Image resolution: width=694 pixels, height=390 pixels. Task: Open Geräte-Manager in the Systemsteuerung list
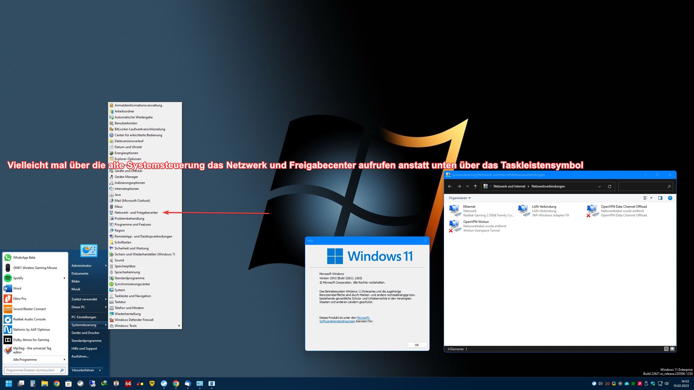click(145, 177)
